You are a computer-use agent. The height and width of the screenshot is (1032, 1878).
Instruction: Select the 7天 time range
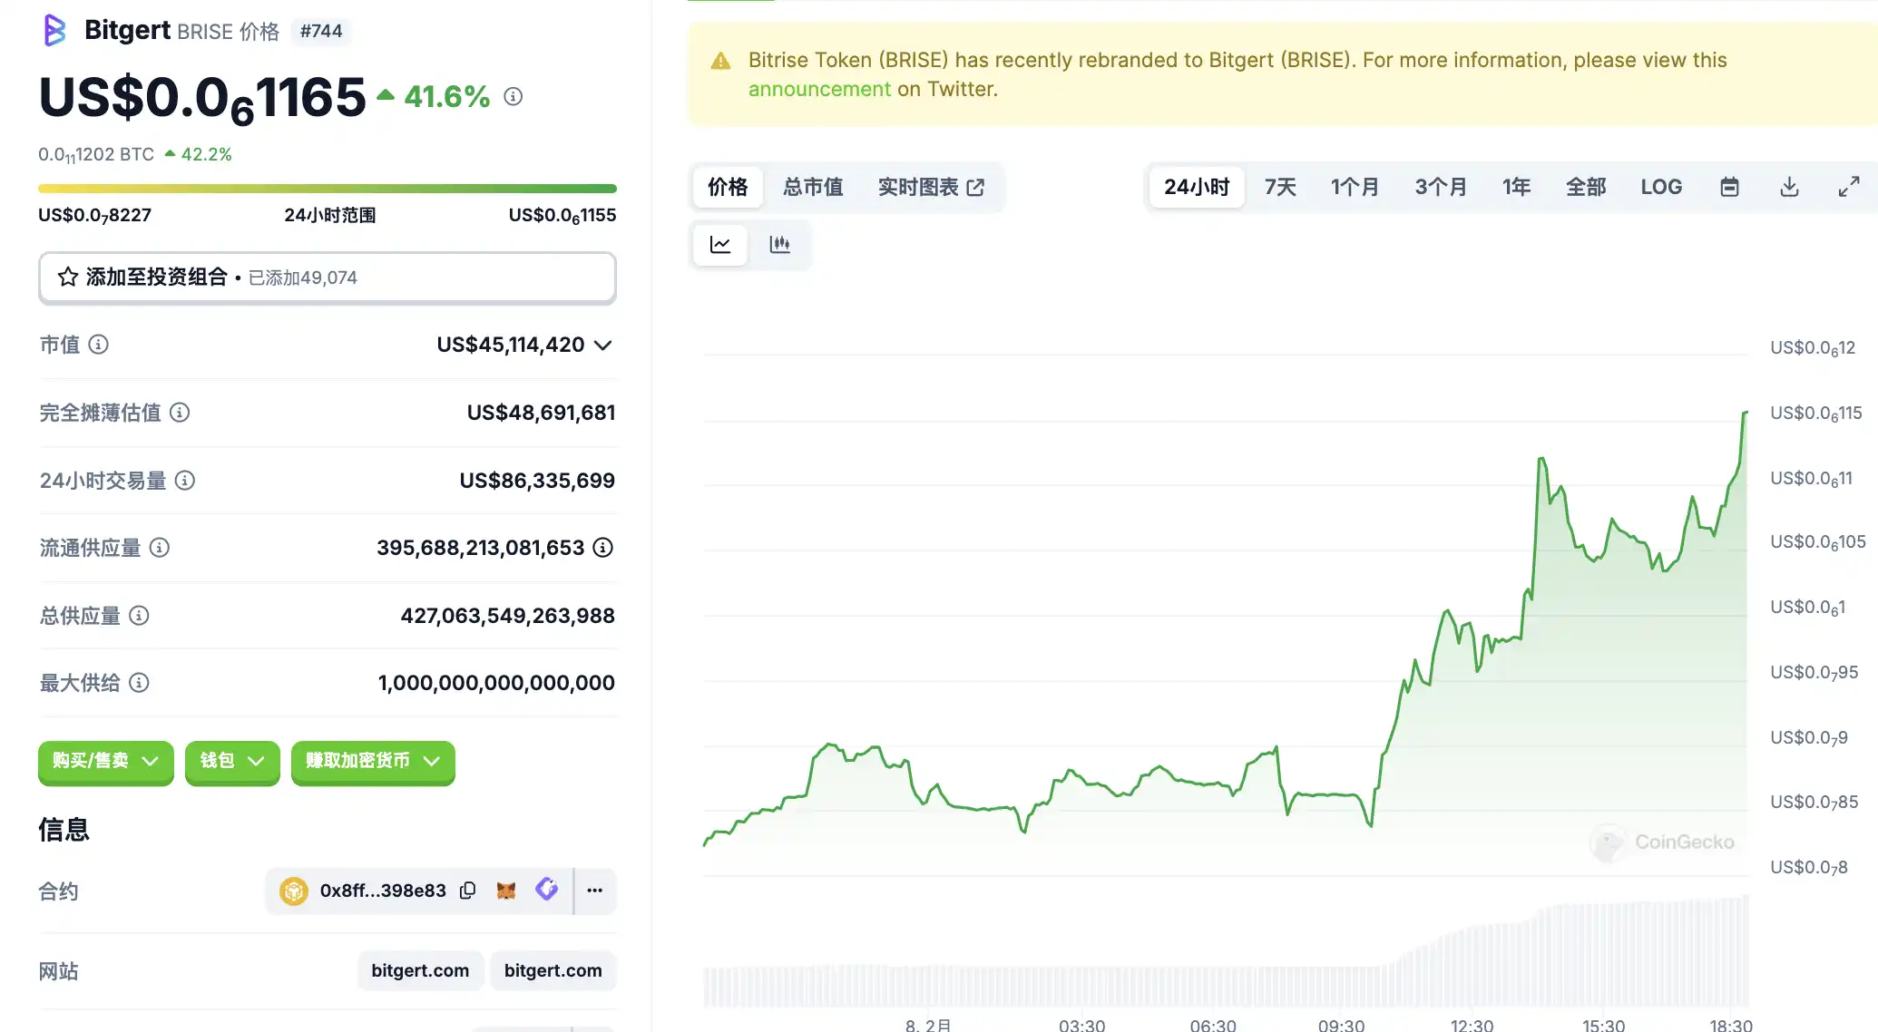click(x=1280, y=187)
